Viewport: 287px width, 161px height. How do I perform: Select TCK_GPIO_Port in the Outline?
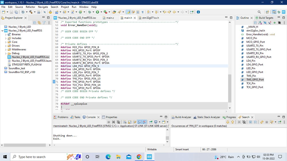pyautogui.click(x=255, y=87)
